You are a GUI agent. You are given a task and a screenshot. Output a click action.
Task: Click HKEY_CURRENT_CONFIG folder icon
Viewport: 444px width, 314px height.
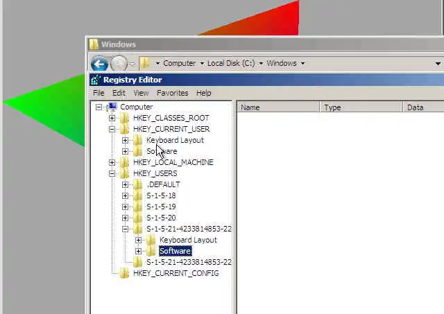[124, 273]
